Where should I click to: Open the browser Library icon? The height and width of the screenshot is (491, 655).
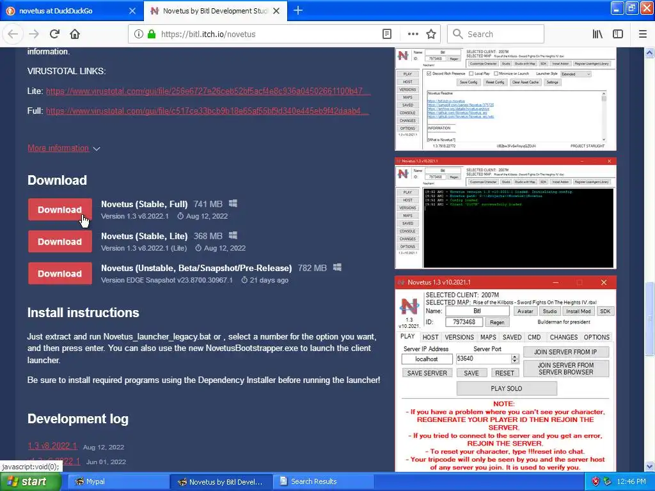pyautogui.click(x=597, y=35)
